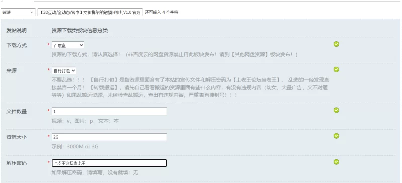This screenshot has height=183, width=402.
Task: Open the 下载方式 百度盘 dropdown
Action: click(68, 45)
